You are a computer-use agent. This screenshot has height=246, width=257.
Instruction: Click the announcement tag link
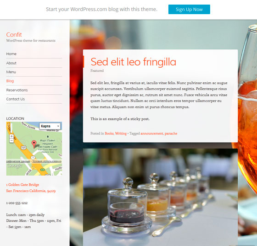click(x=152, y=134)
